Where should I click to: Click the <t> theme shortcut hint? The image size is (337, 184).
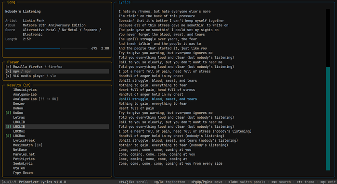point(306,182)
